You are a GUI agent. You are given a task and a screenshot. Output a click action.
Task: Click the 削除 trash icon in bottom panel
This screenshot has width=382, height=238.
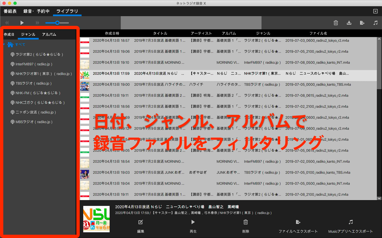coord(245,222)
